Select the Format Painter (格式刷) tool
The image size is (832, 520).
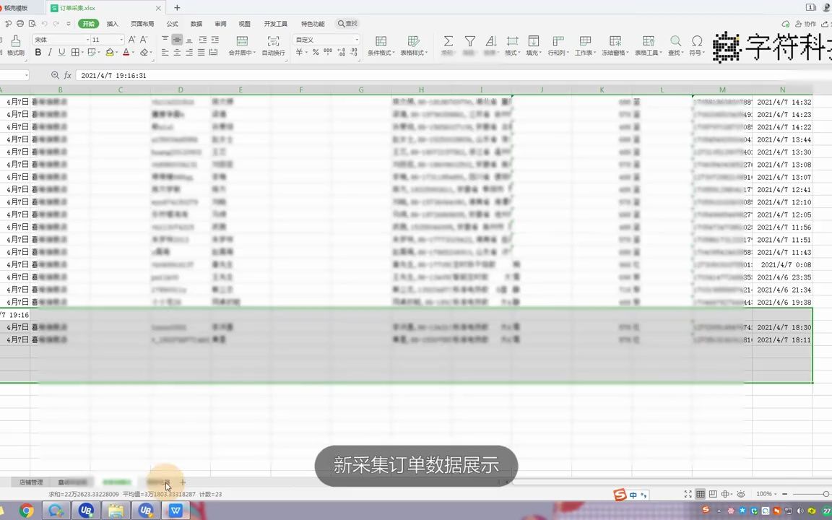pos(14,43)
